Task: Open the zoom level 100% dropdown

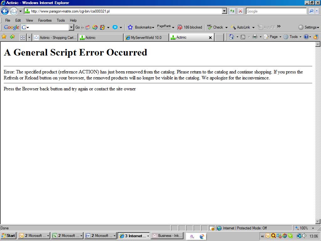Action: pos(313,228)
